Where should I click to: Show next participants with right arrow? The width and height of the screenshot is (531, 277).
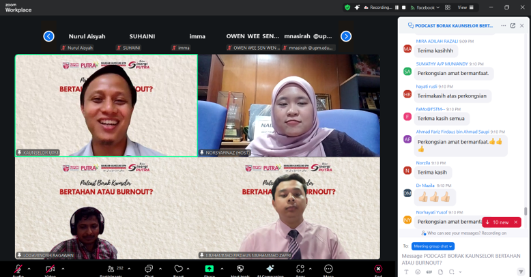pyautogui.click(x=346, y=36)
